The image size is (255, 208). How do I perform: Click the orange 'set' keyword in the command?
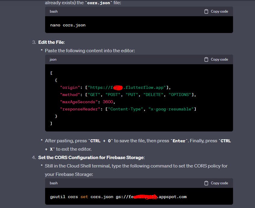point(84,197)
